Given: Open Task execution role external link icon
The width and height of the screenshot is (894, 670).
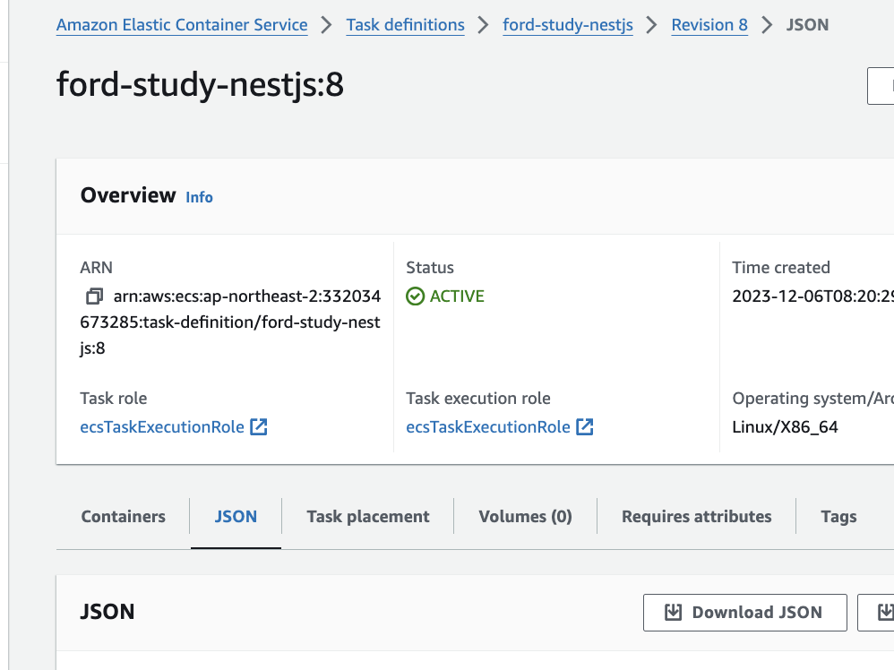Looking at the screenshot, I should pos(585,426).
